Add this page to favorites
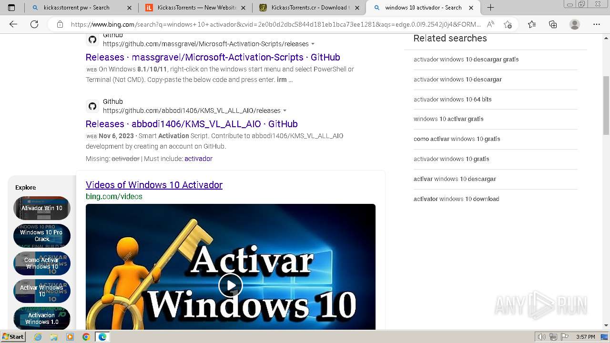 tap(508, 24)
